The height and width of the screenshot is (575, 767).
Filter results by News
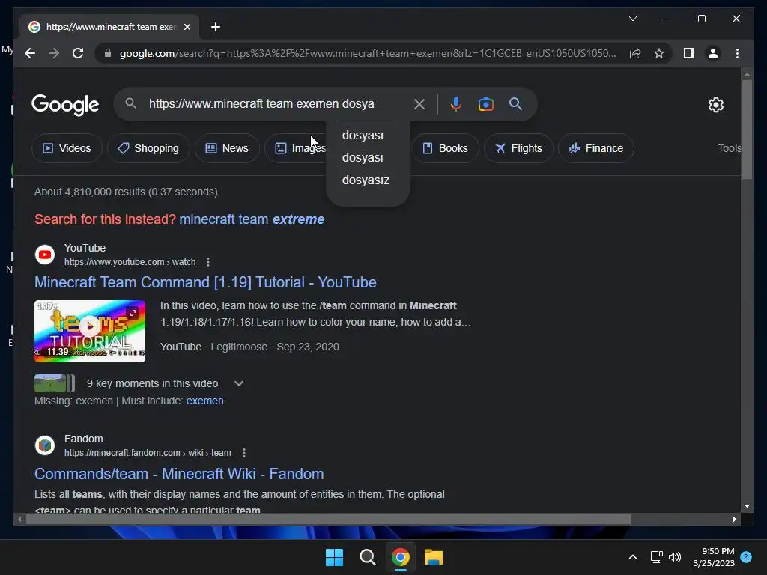click(227, 148)
